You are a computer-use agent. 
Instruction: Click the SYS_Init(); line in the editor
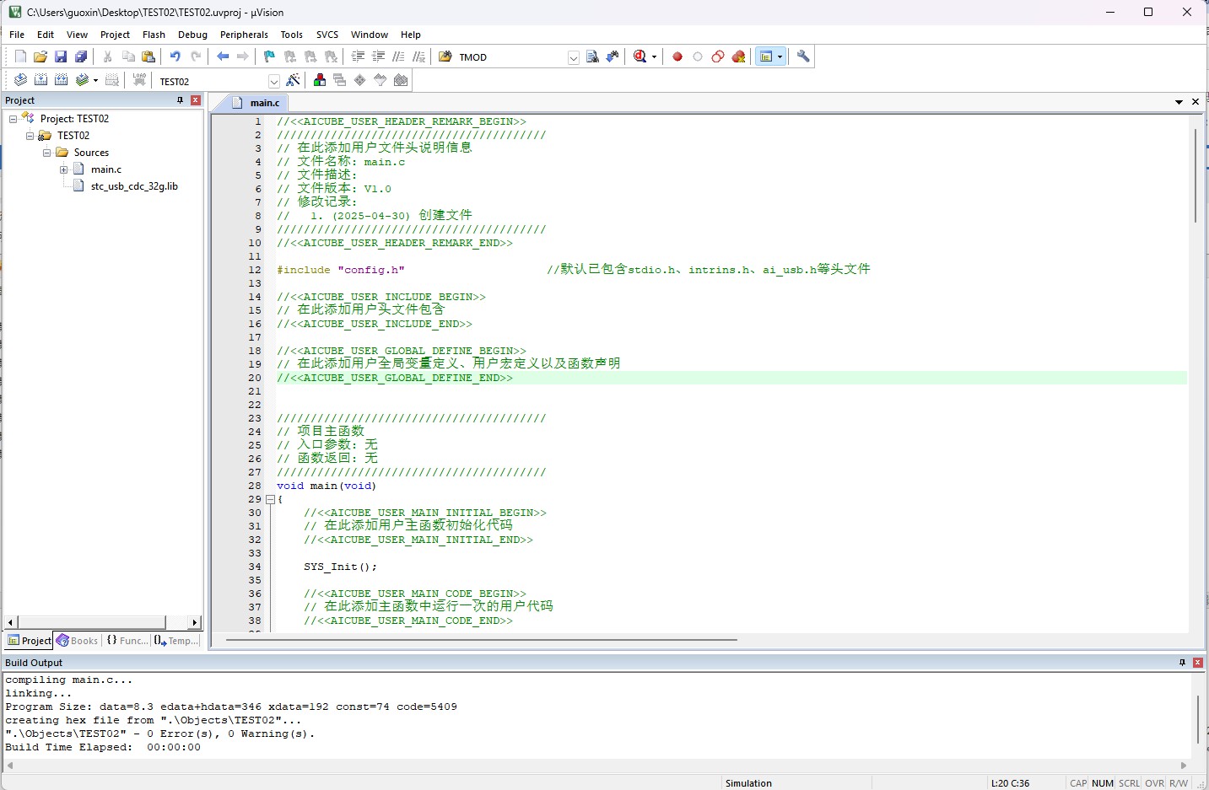click(x=340, y=567)
